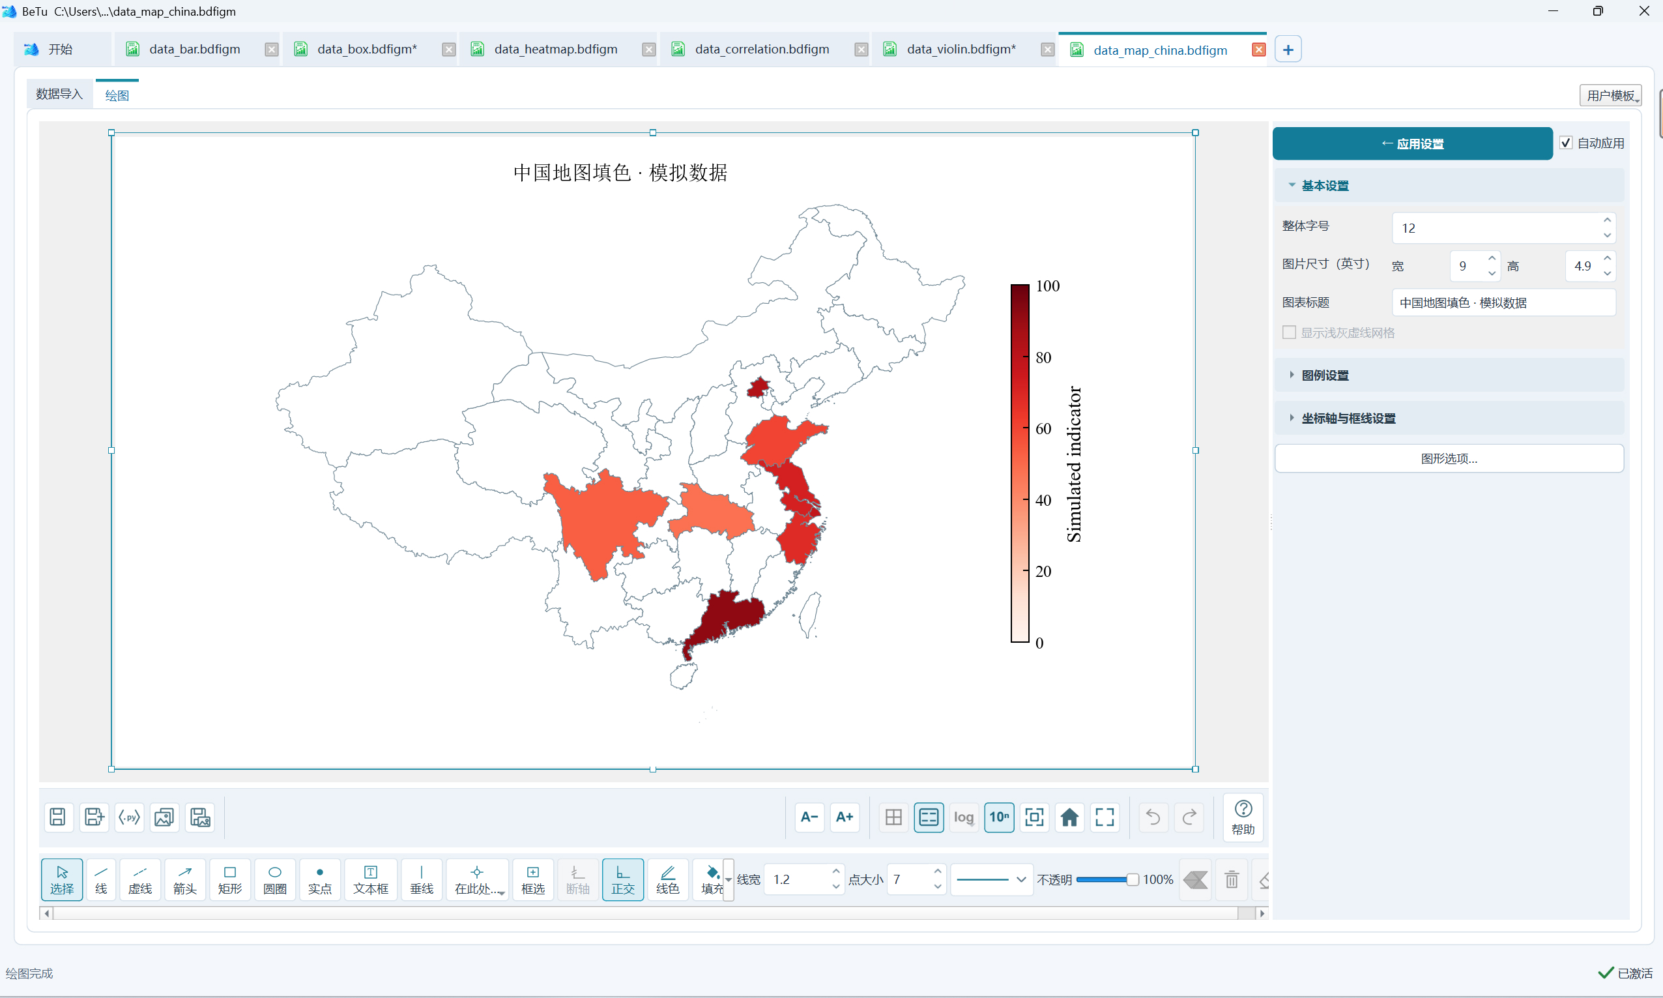The width and height of the screenshot is (1663, 998).
Task: Toggle the 选择 selection tool
Action: click(62, 879)
